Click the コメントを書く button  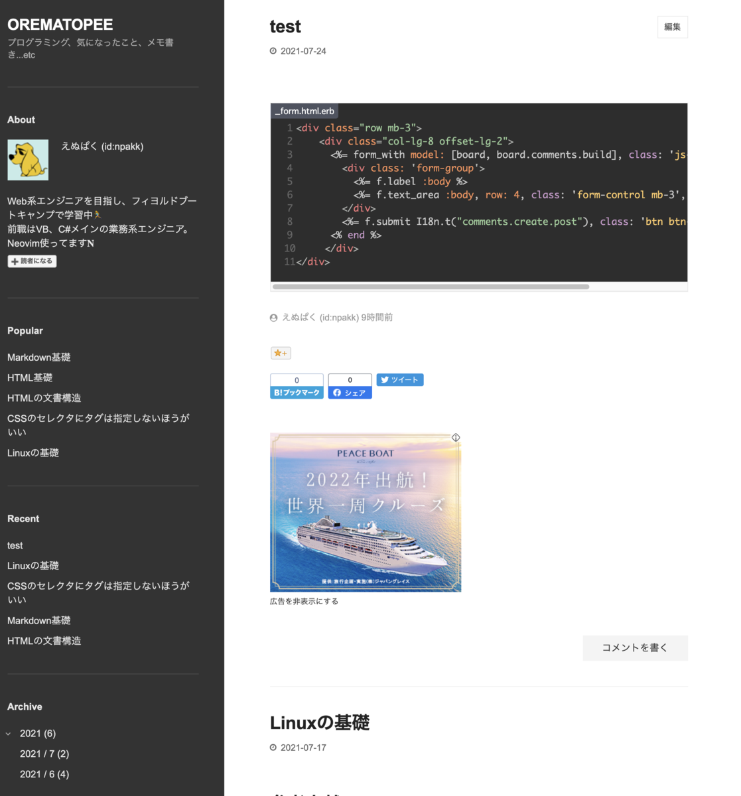click(635, 648)
